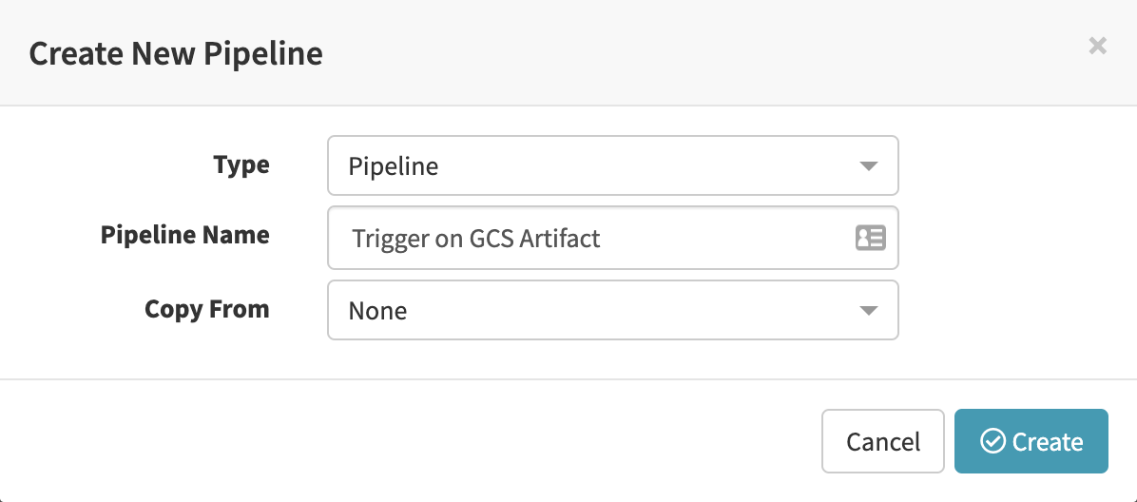1137x502 pixels.
Task: Open the Type dropdown showing Pipeline
Action: coord(612,166)
